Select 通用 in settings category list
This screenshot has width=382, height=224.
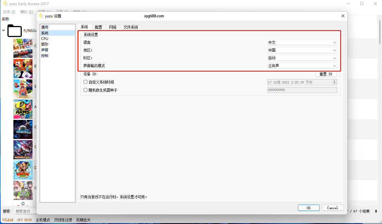[x=58, y=27]
